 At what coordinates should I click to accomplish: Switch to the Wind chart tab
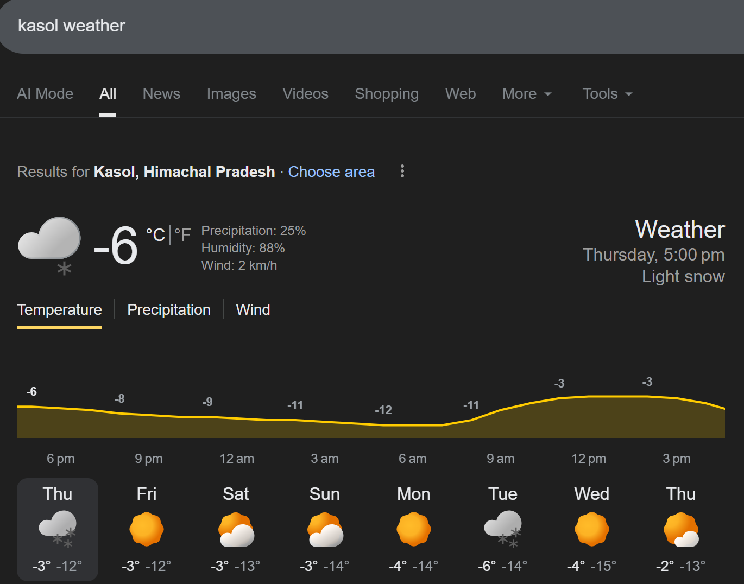point(253,309)
